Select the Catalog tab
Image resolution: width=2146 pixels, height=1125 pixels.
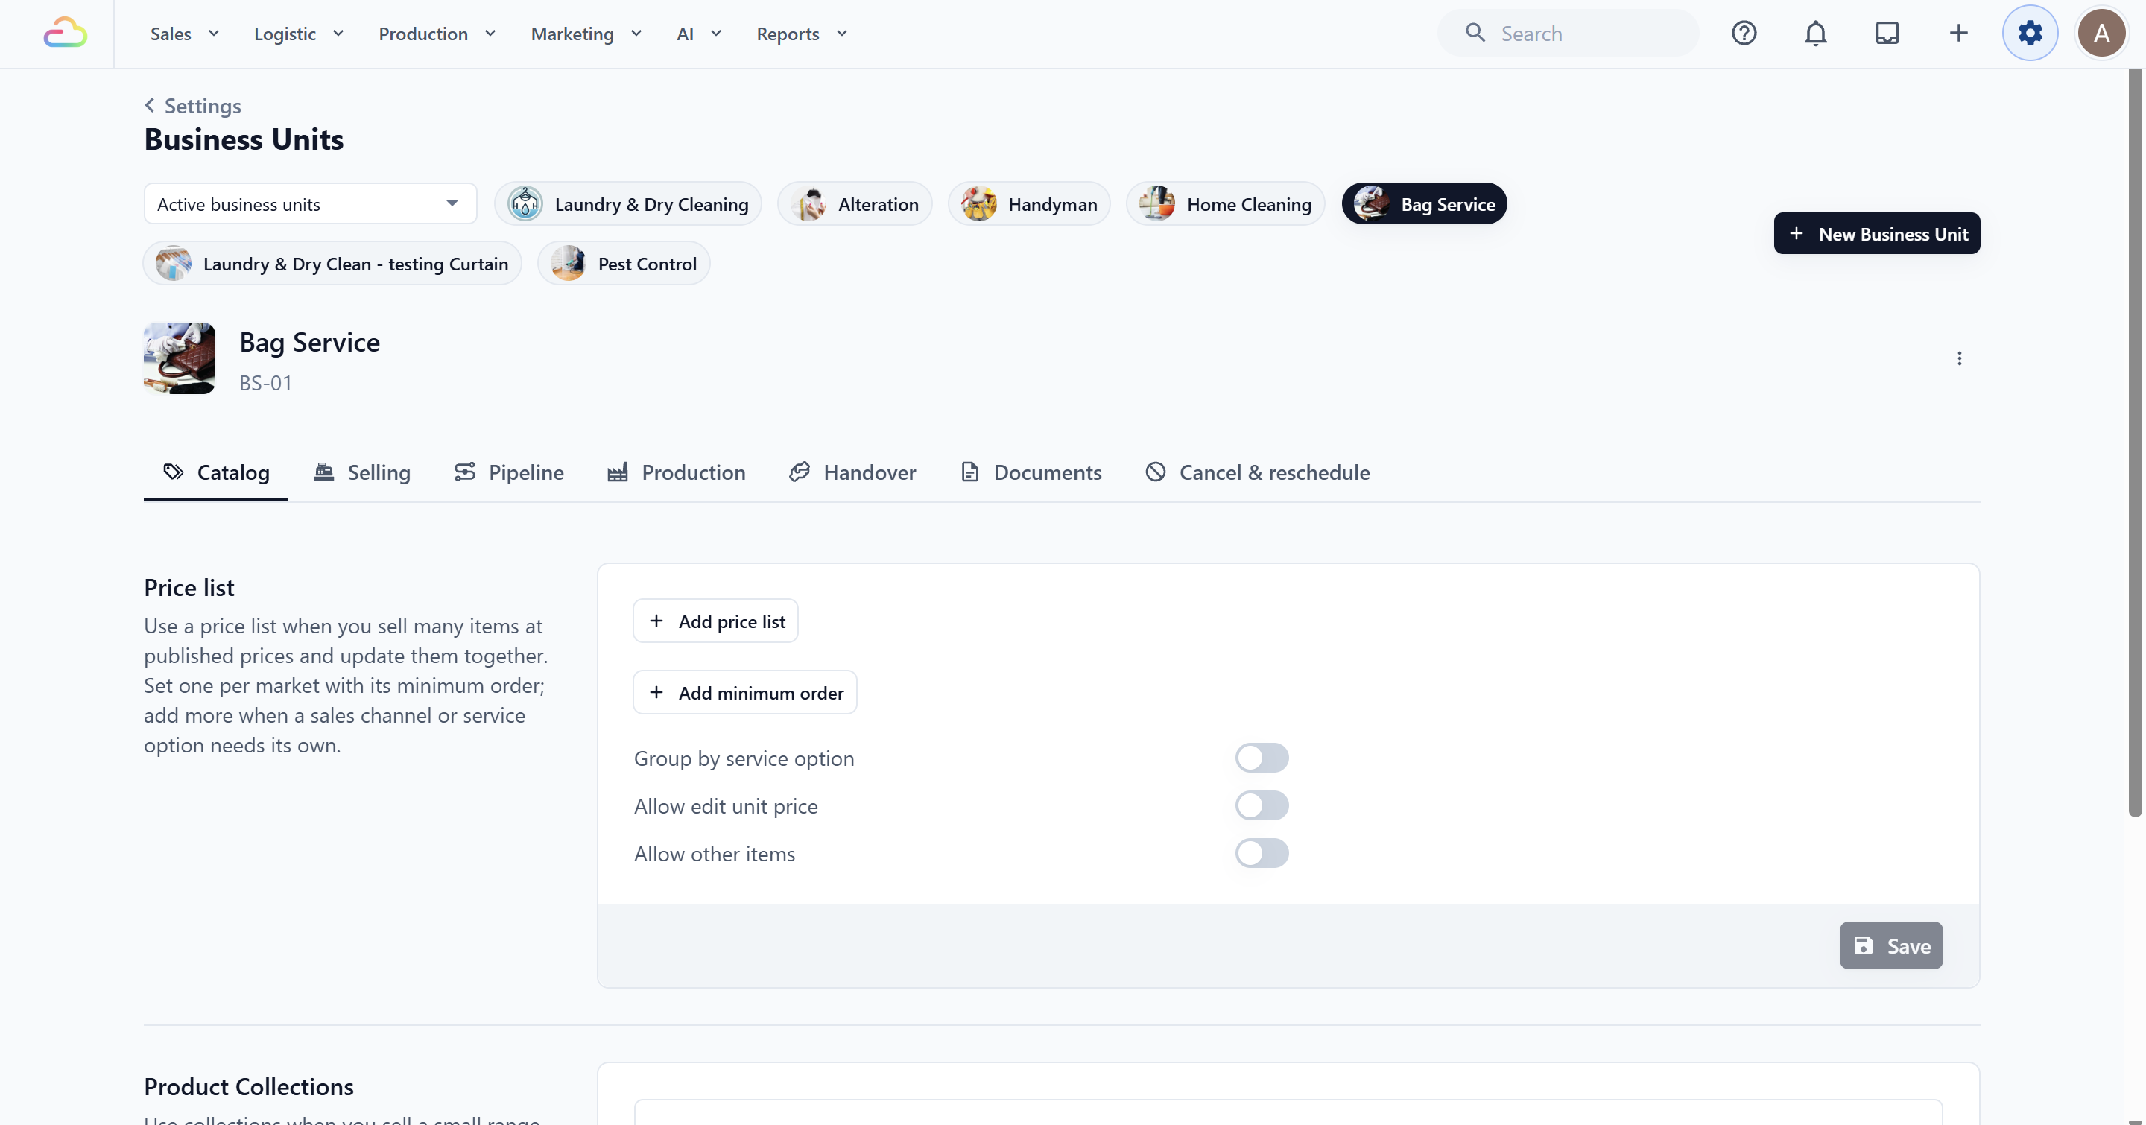tap(216, 472)
